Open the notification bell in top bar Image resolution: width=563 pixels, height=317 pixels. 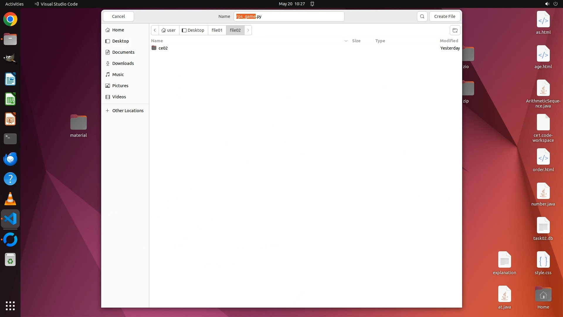(312, 4)
